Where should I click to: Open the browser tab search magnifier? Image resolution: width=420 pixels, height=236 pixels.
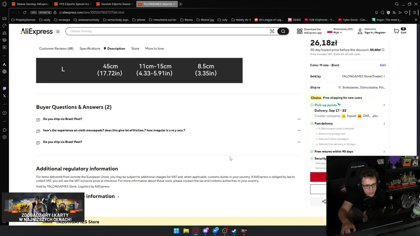coord(397,4)
